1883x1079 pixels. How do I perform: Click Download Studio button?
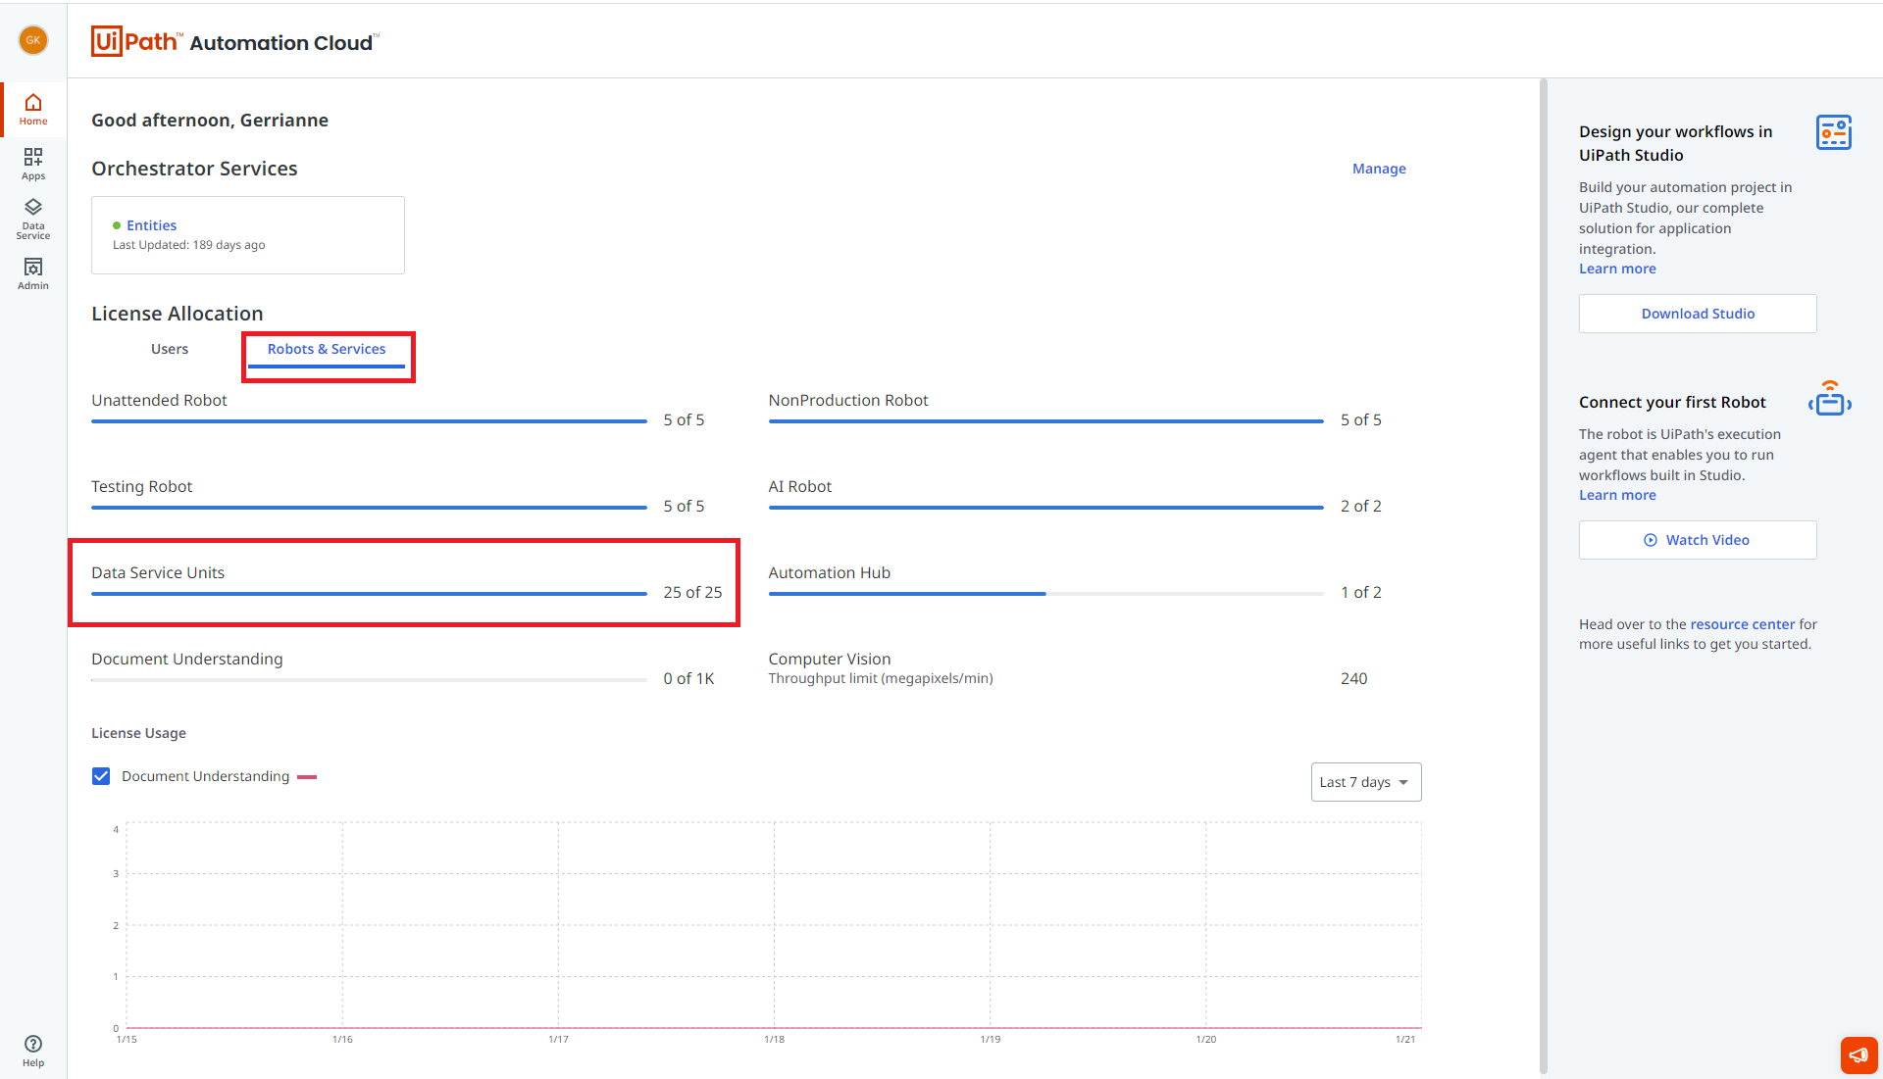1697,314
